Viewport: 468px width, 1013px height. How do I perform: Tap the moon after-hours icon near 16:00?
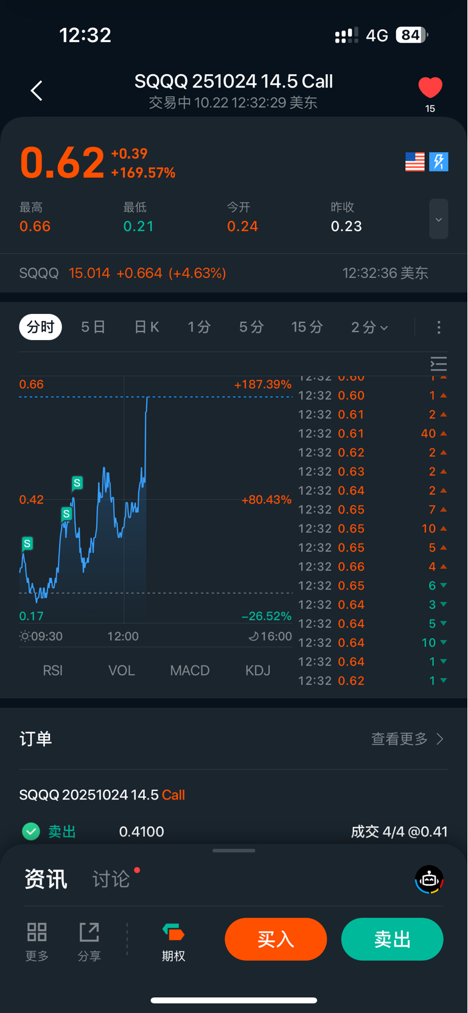[254, 636]
